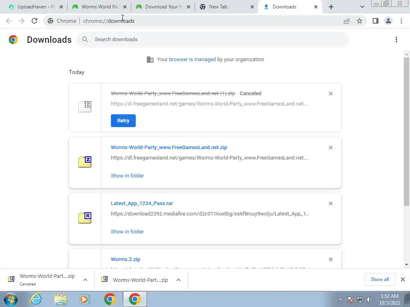Open the tab search chevron
This screenshot has height=307, width=410.
(362, 7)
